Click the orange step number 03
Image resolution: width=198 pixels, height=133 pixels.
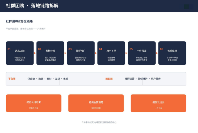70,49
